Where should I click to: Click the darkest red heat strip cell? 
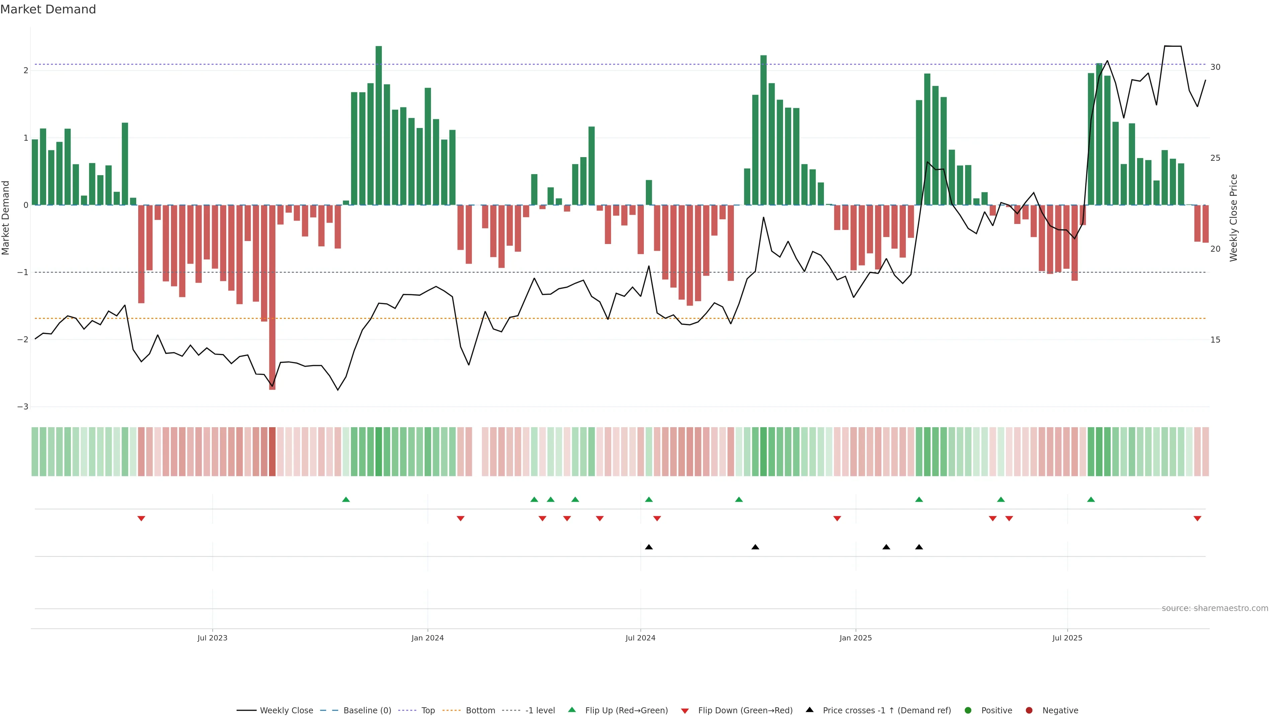click(x=272, y=452)
